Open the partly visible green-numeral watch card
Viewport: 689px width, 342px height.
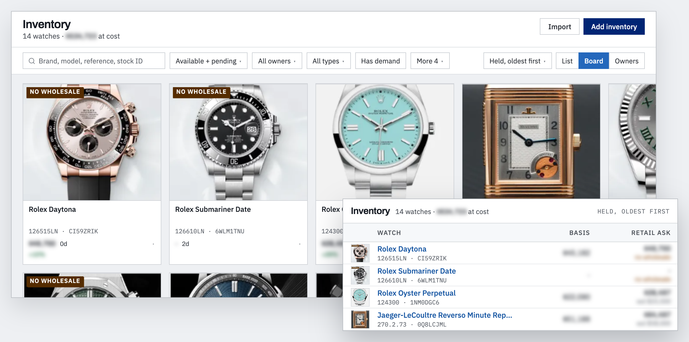[632, 141]
